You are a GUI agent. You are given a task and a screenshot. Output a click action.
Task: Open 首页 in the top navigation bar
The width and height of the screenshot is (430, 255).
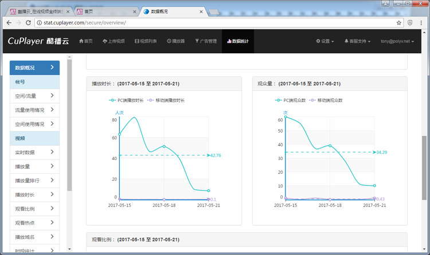pos(85,41)
